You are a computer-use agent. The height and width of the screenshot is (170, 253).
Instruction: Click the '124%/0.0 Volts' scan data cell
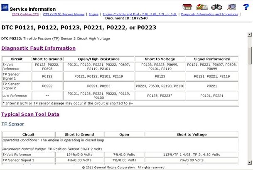click(x=79, y=155)
